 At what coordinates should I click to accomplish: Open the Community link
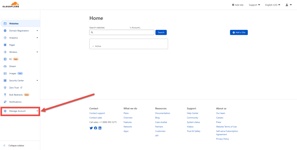pos(193,118)
